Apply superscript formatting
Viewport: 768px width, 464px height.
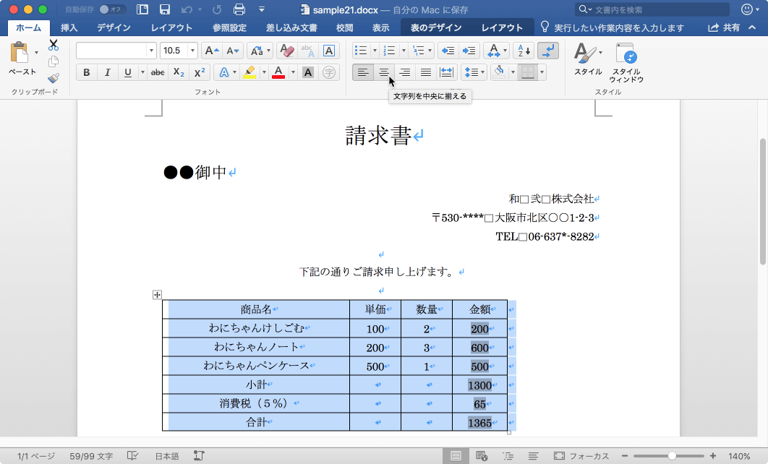point(200,72)
